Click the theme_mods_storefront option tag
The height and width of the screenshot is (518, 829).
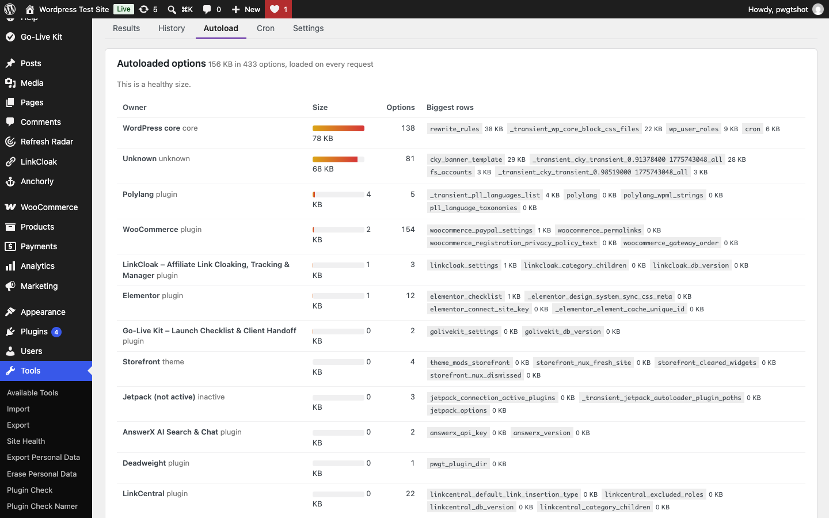pyautogui.click(x=470, y=363)
